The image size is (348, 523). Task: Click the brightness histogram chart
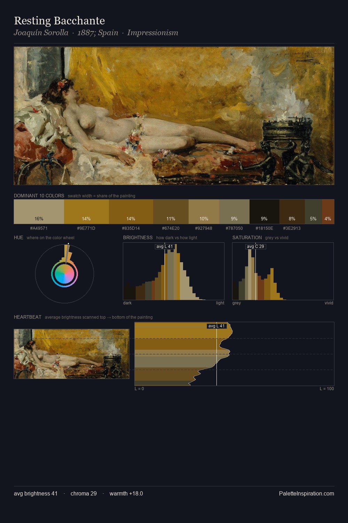(174, 271)
